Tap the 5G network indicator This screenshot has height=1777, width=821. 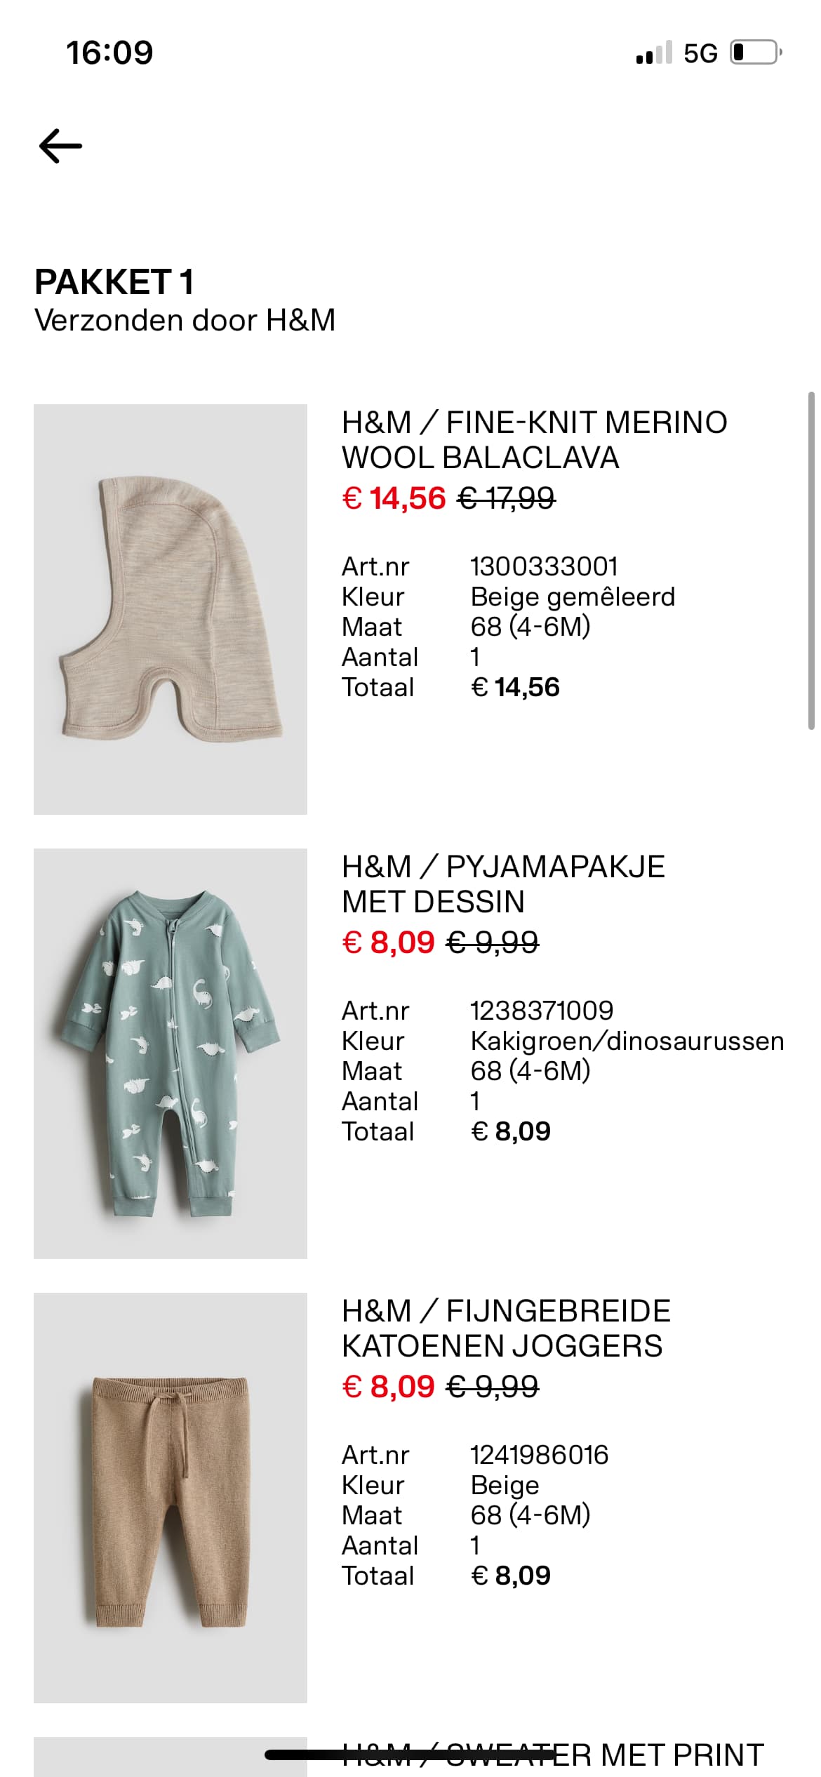(x=700, y=53)
